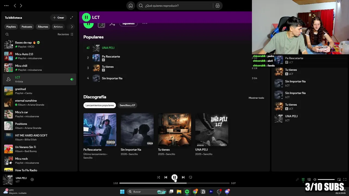Open Positions album by Ariana Grande

40,126
